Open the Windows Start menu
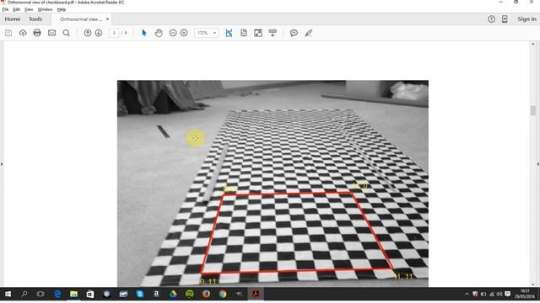Viewport: 540px width, 303px height. pos(8,294)
